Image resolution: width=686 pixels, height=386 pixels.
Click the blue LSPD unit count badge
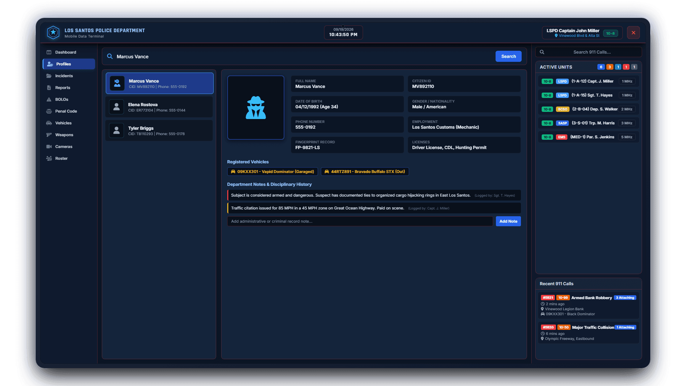601,67
